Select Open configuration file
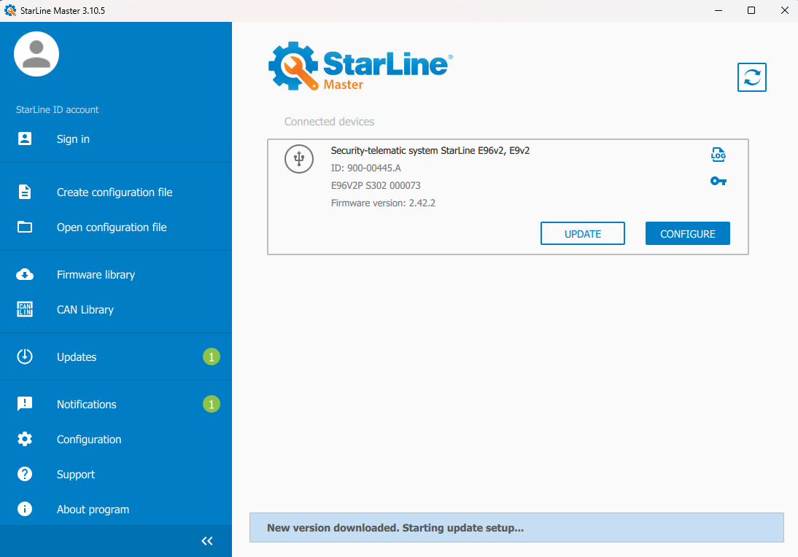 (112, 227)
